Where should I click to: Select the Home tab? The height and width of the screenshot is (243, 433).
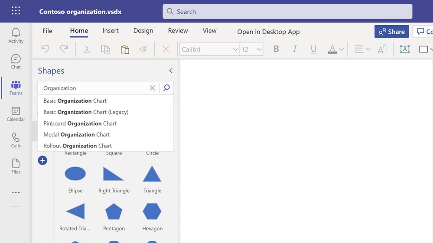(x=79, y=31)
